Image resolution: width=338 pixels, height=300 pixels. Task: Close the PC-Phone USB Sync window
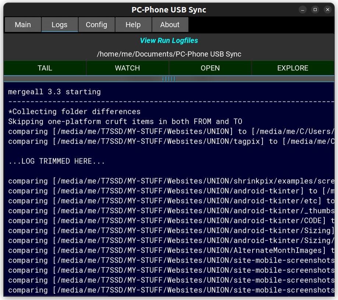328,10
